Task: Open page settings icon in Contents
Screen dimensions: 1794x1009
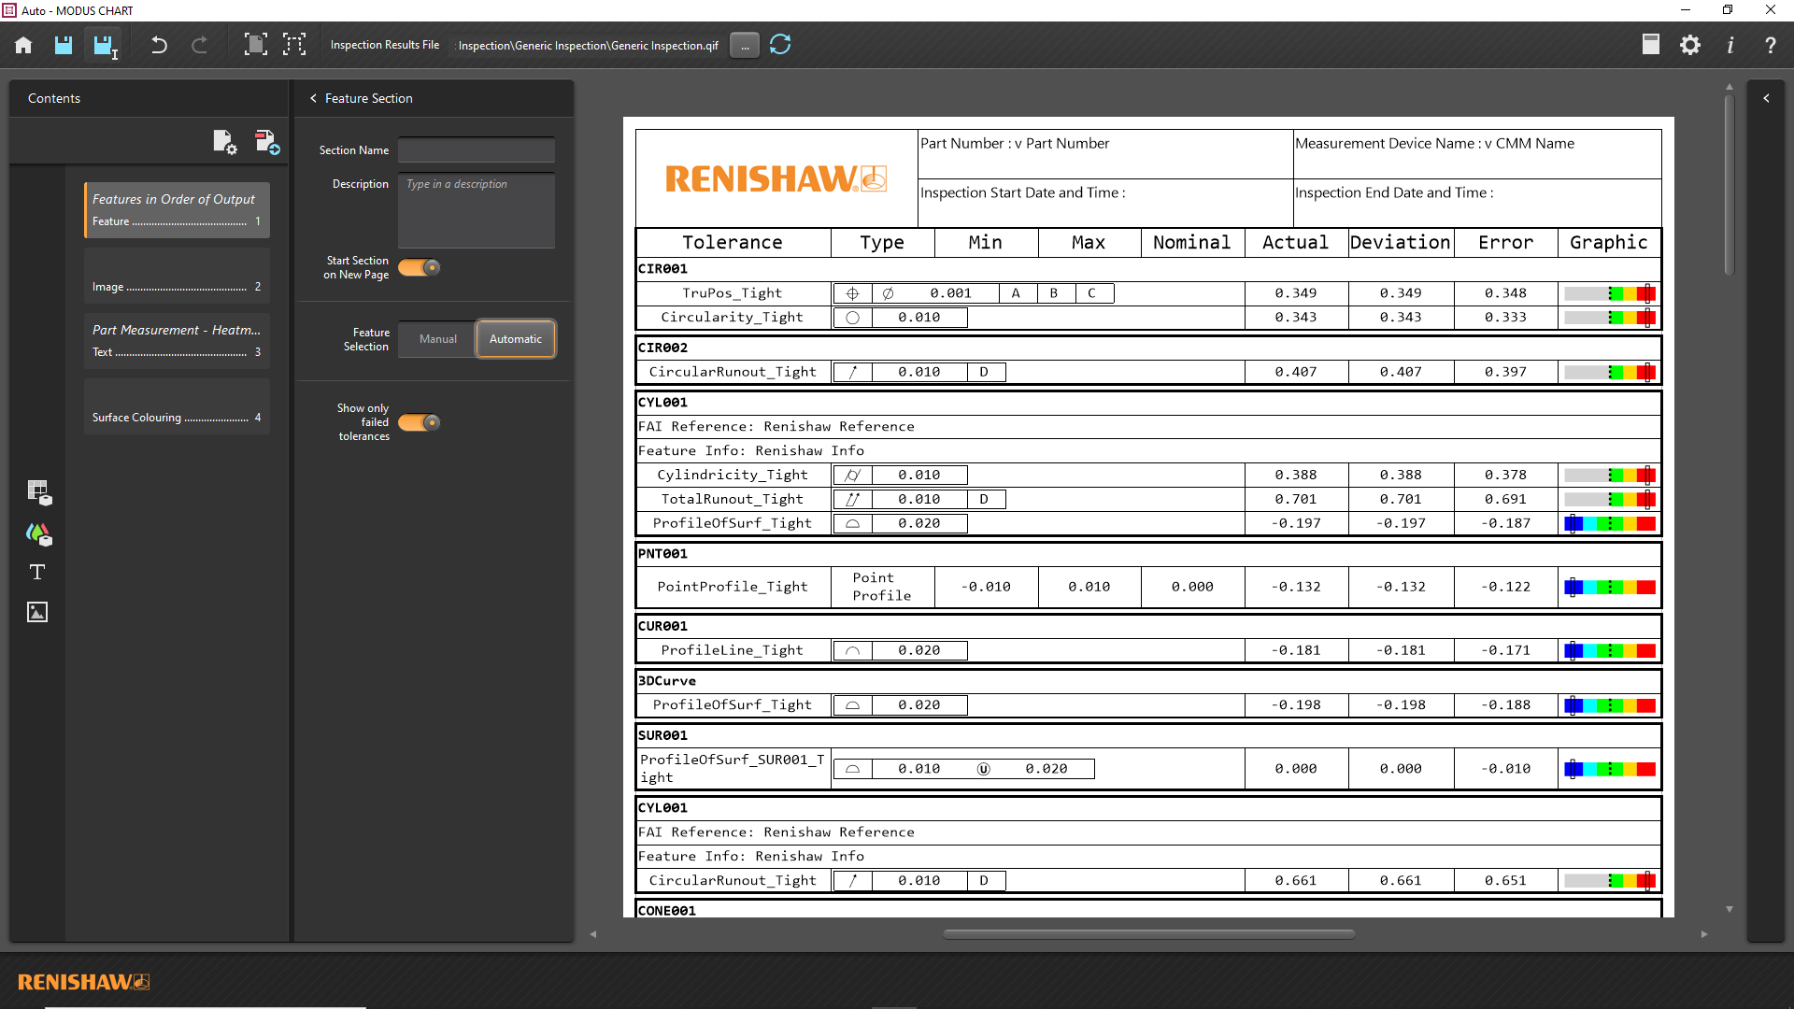Action: [224, 142]
